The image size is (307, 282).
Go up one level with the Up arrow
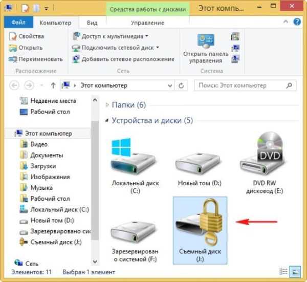[53, 85]
